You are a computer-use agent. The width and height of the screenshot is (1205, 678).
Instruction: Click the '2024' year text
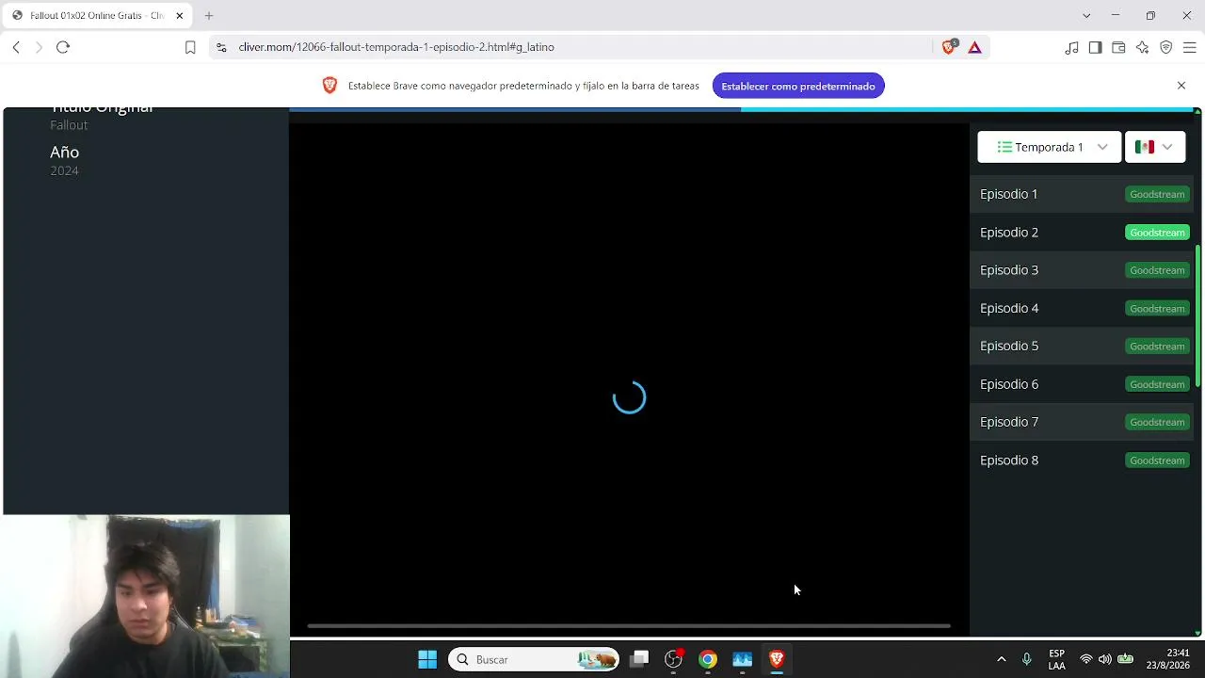pos(65,171)
